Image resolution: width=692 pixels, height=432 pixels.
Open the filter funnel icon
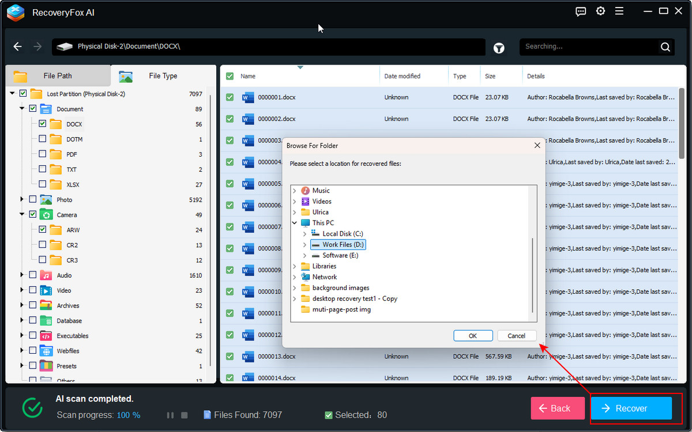(x=499, y=48)
